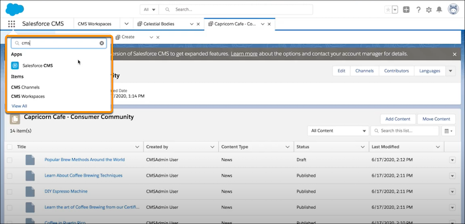Image resolution: width=465 pixels, height=224 pixels.
Task: Select CMS Workspaces item in App Launcher
Action: (28, 97)
